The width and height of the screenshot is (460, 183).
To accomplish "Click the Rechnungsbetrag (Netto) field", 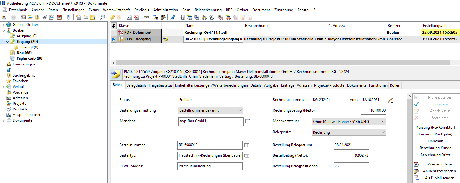I will [374, 111].
